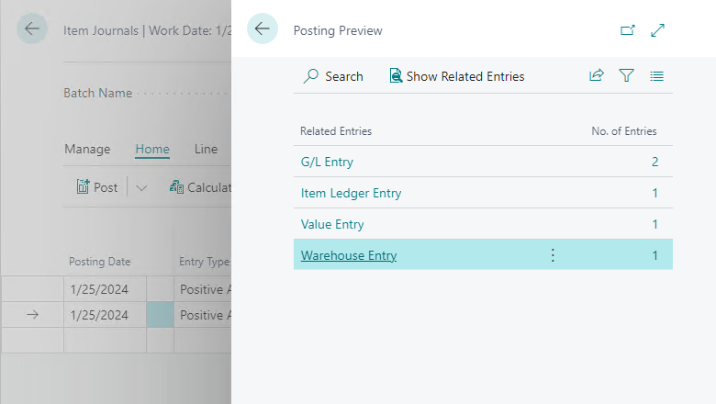Click the Search magnifier icon
716x404 pixels.
click(x=311, y=76)
